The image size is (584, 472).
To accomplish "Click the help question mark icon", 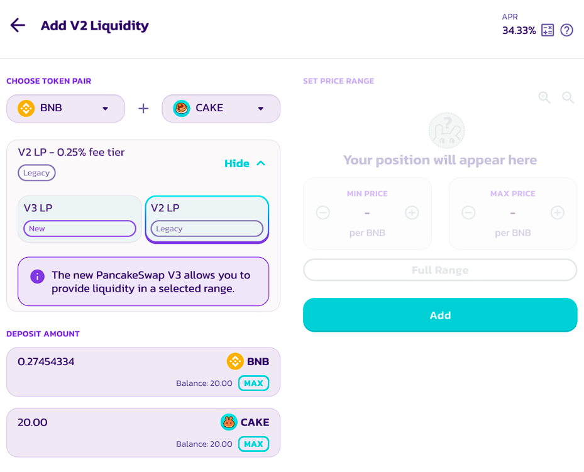I will [566, 30].
